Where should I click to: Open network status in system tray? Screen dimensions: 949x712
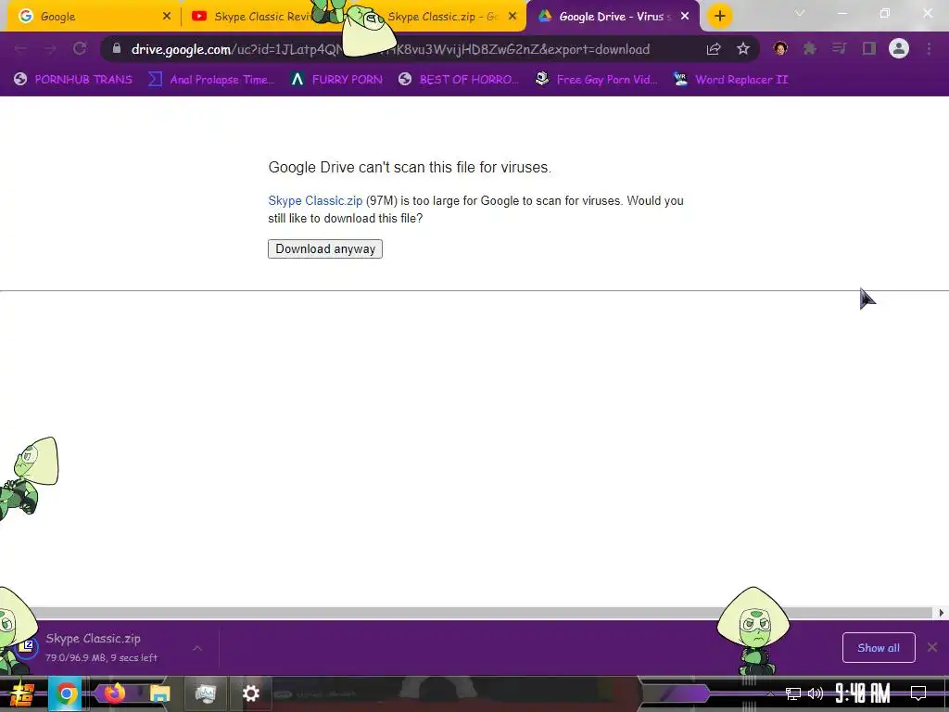pyautogui.click(x=793, y=693)
